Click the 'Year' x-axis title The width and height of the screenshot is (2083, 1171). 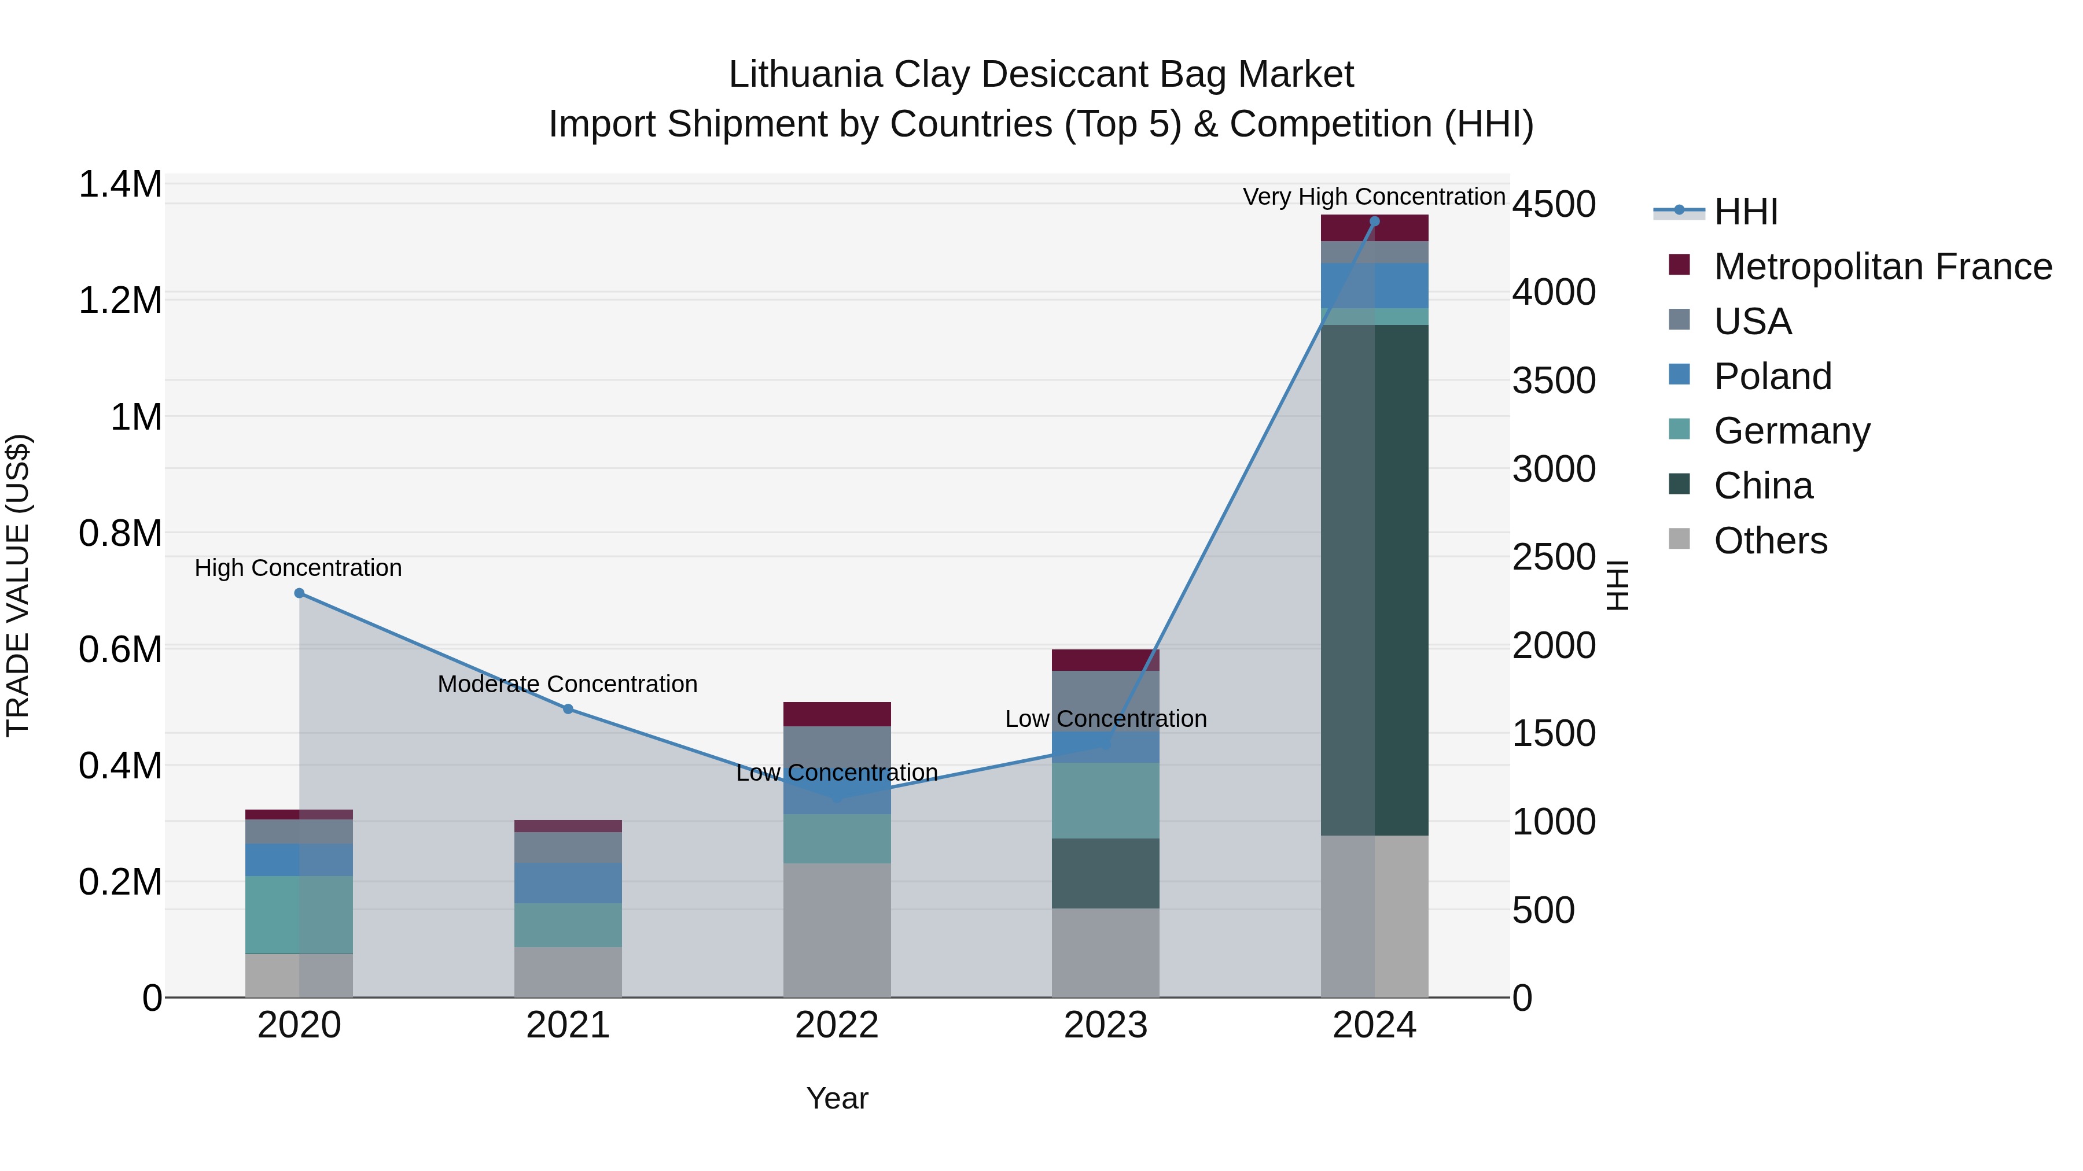(x=837, y=1098)
